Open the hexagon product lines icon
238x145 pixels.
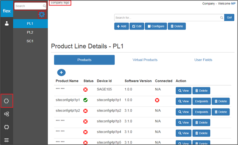[6, 101]
